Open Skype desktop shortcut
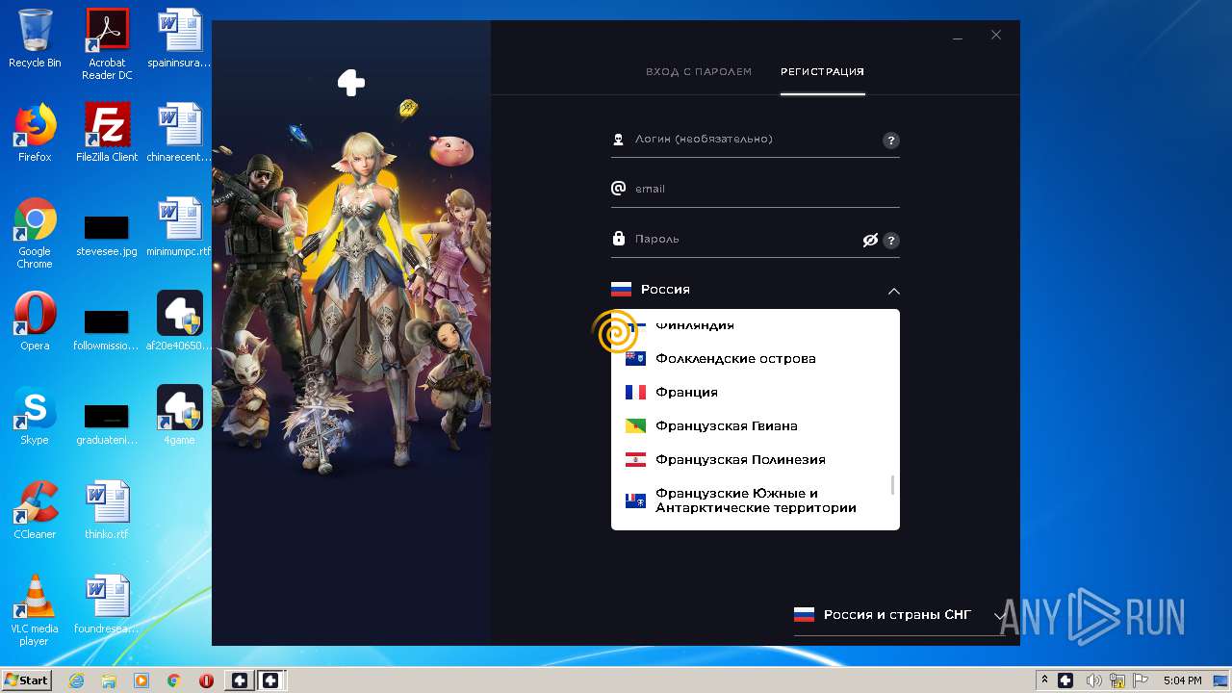The image size is (1232, 693). click(35, 415)
